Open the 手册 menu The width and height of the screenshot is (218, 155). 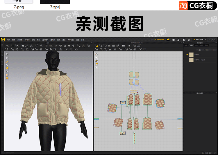(x=83, y=40)
